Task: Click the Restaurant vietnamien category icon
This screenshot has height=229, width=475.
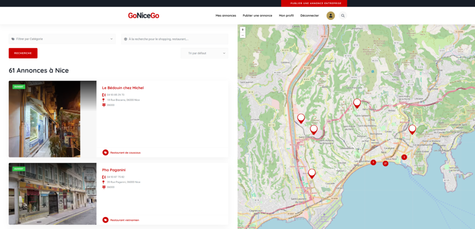Action: 105,220
